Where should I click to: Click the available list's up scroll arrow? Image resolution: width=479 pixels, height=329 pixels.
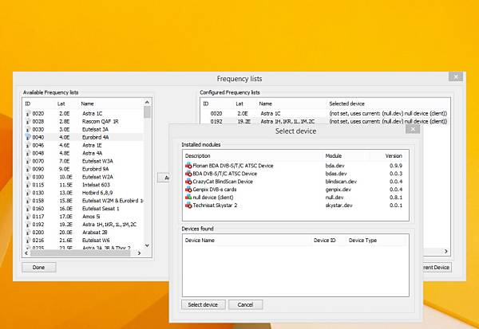147,103
